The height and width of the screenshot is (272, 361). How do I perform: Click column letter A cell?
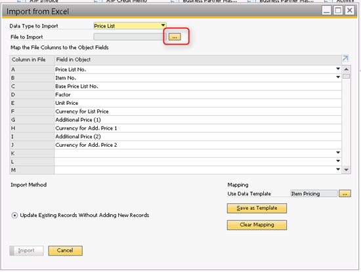(32, 69)
